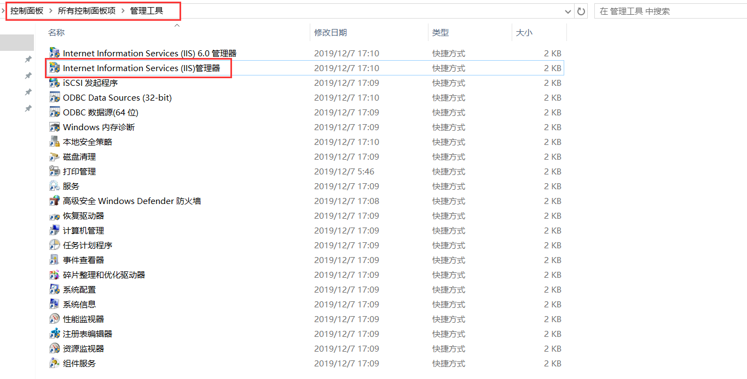Select the Windows 内存诊断 icon

point(54,127)
